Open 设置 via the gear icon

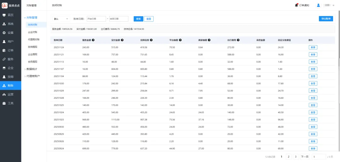[x=4, y=33]
